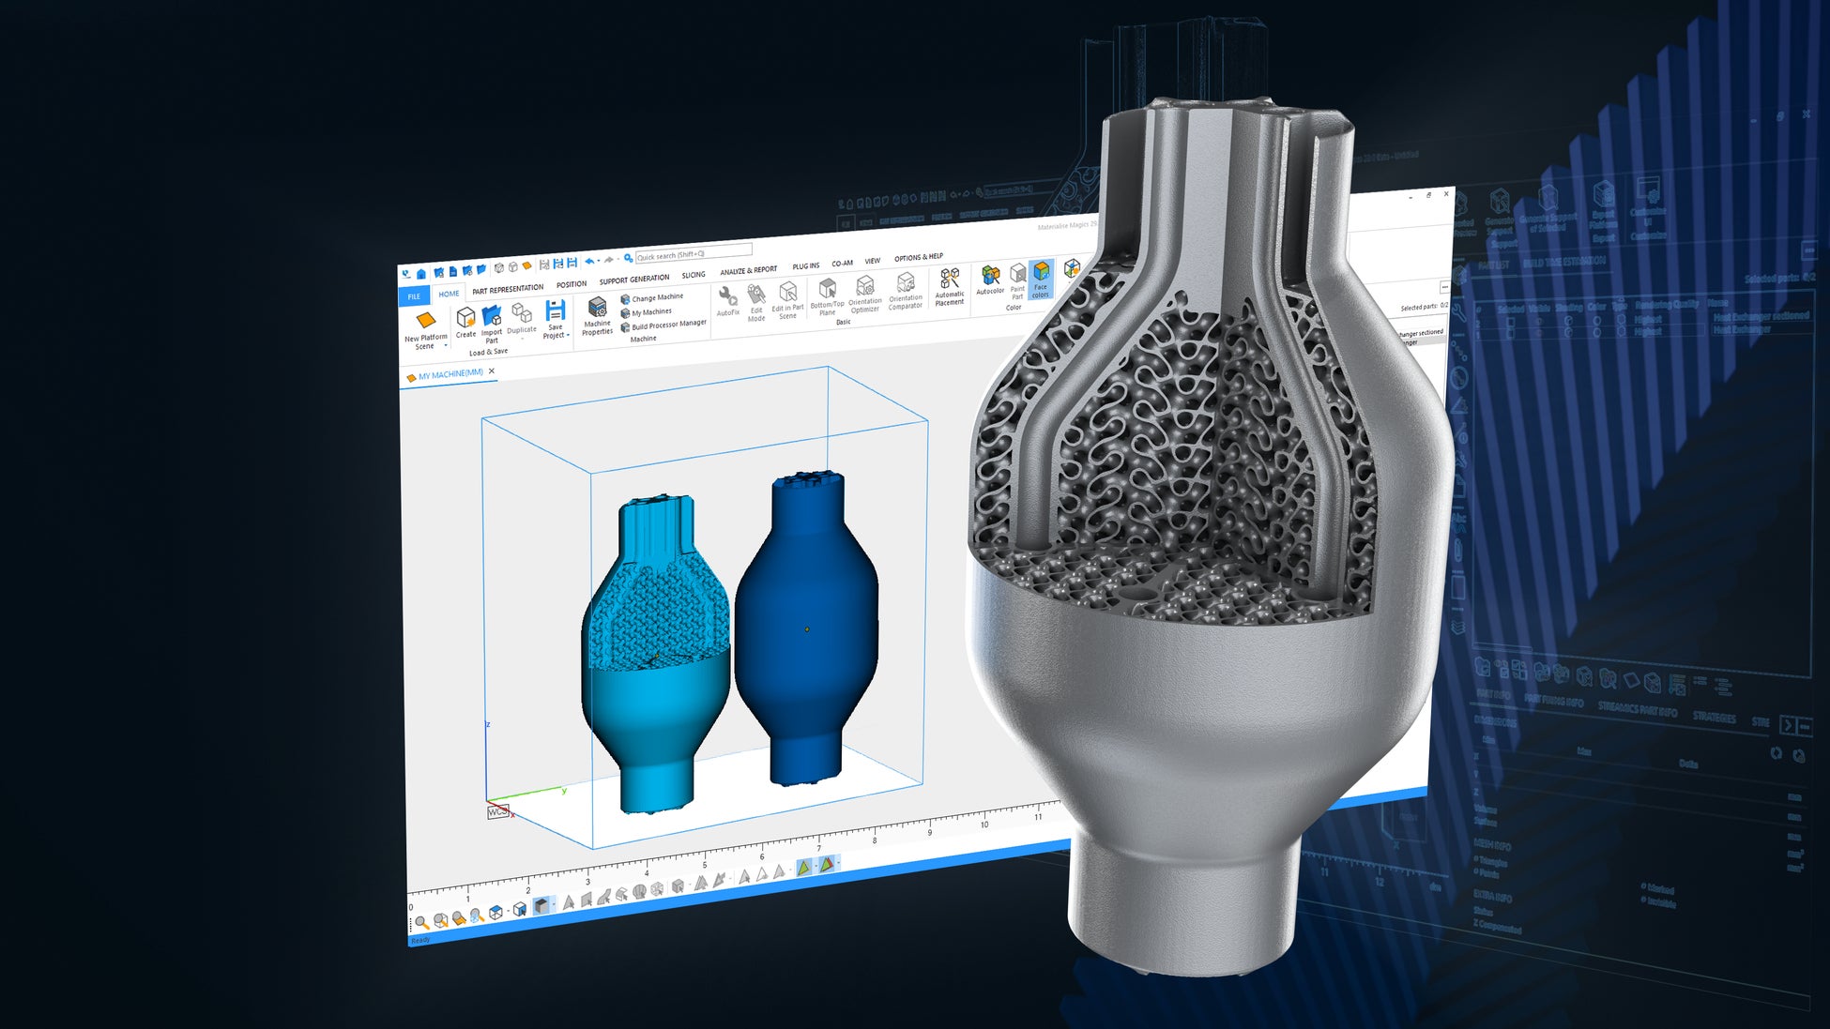Launch Automatic Placement tool
1830x1029 pixels.
coord(950,280)
